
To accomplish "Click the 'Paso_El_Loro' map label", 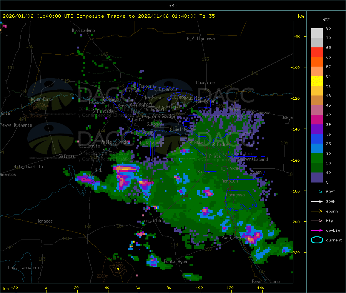I will coord(266,281).
